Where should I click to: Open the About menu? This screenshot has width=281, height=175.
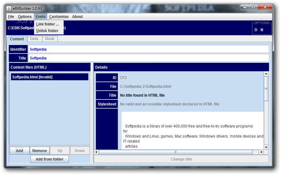[x=77, y=17]
